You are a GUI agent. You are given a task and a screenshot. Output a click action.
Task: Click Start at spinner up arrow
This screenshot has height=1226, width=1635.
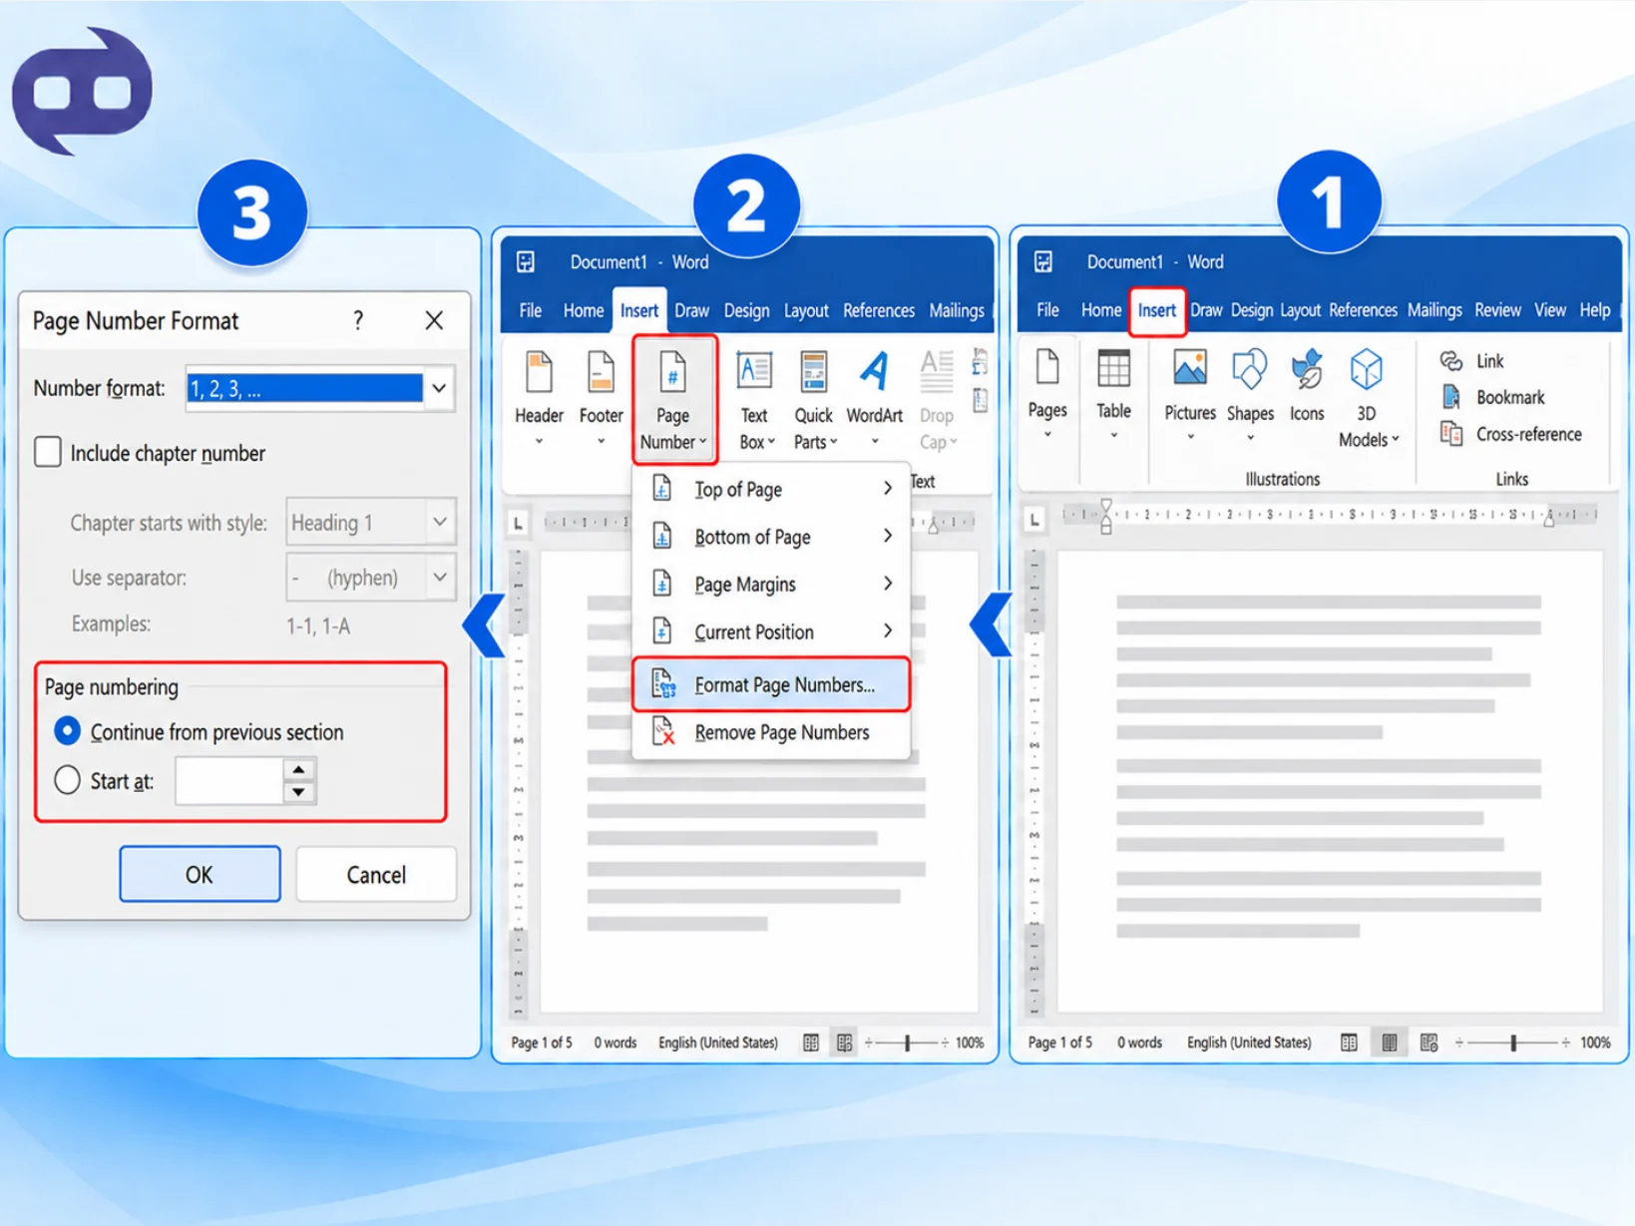click(299, 769)
